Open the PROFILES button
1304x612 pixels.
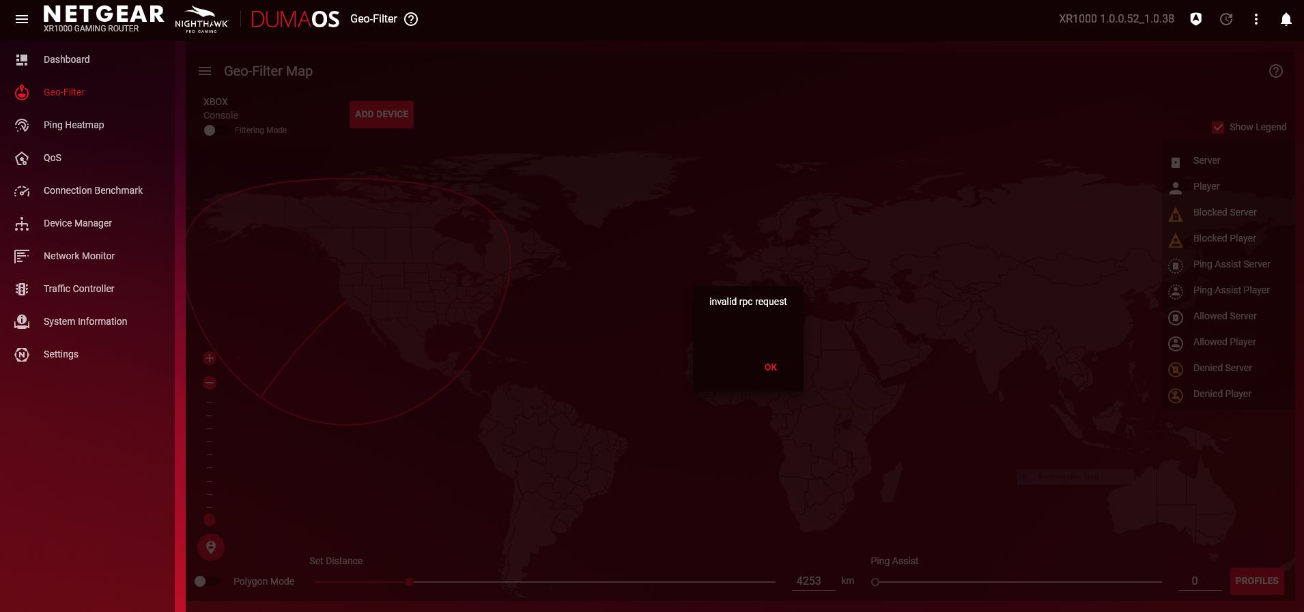coord(1257,581)
